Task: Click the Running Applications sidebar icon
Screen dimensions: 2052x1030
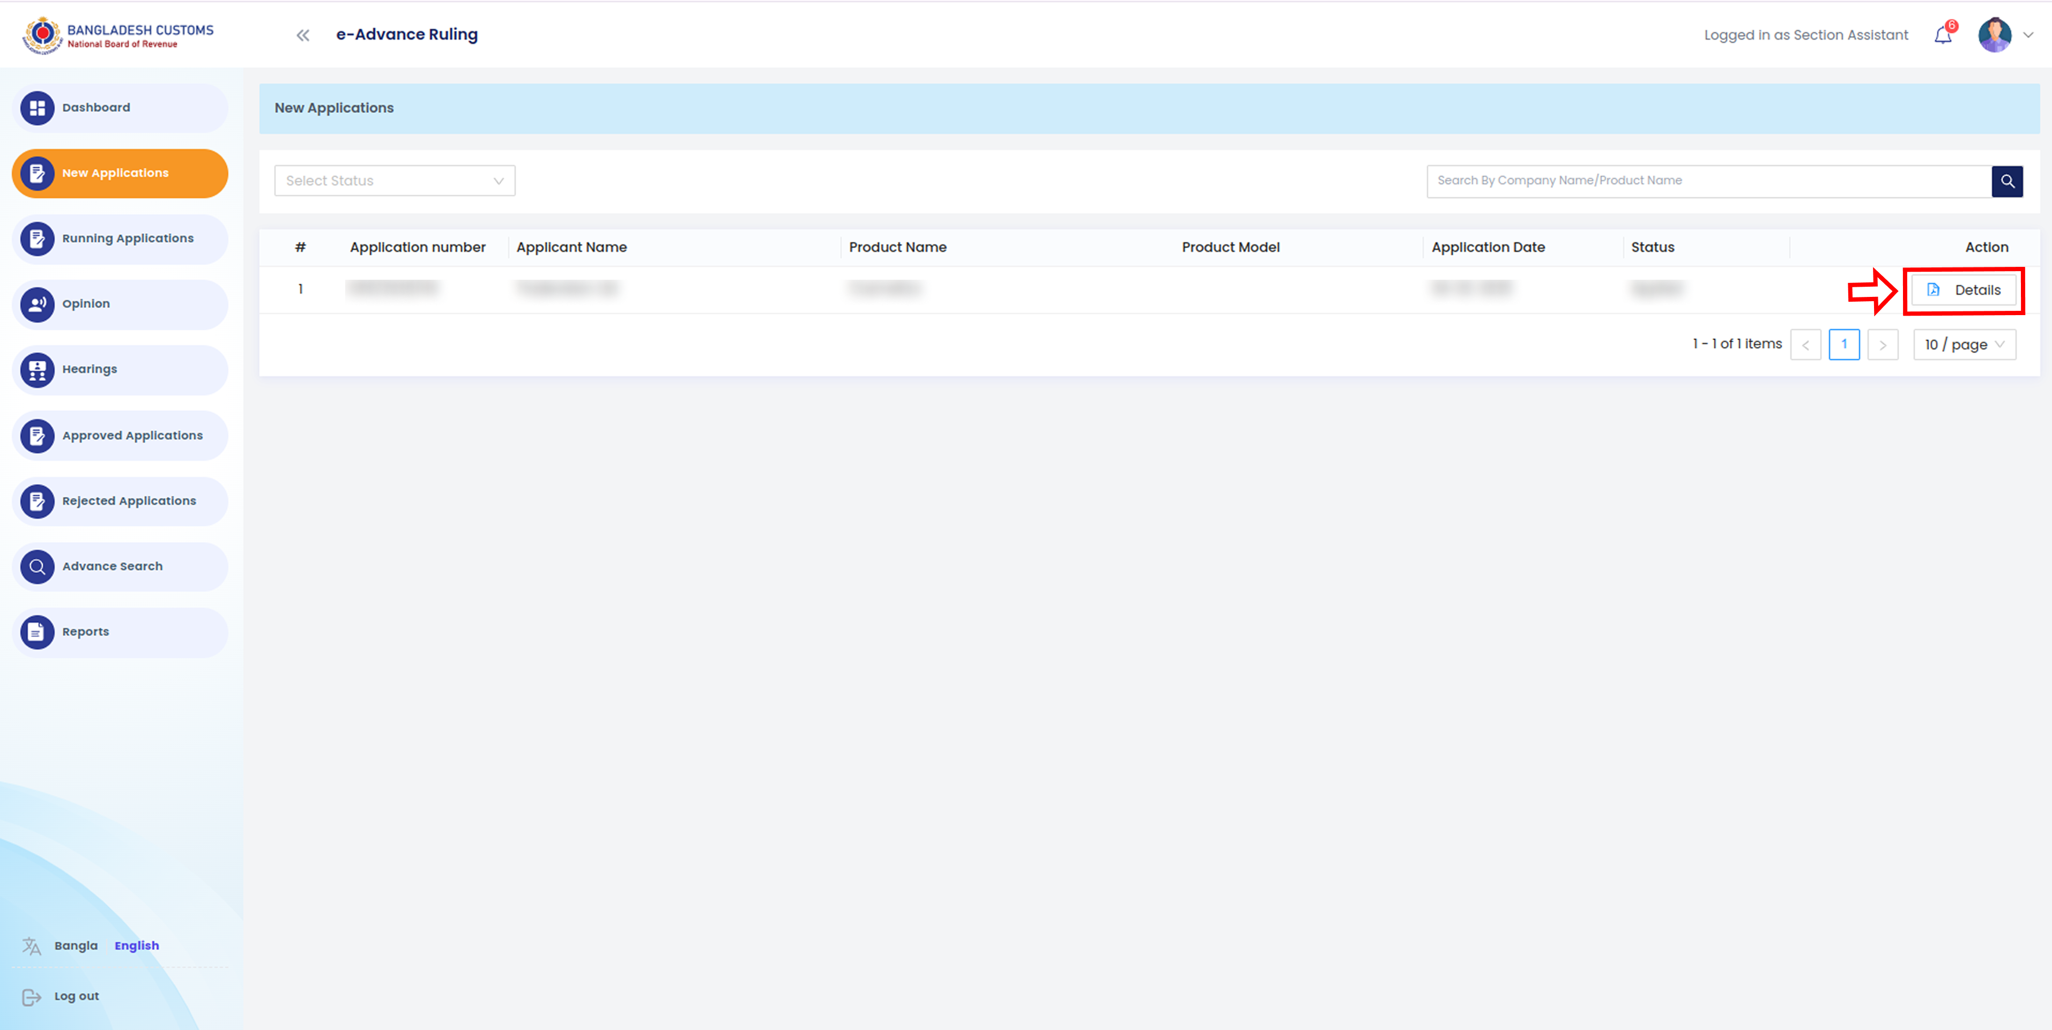Action: 36,239
